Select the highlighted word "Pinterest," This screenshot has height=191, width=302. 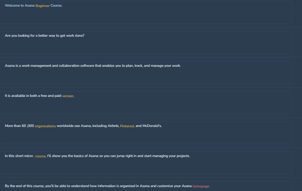127,126
